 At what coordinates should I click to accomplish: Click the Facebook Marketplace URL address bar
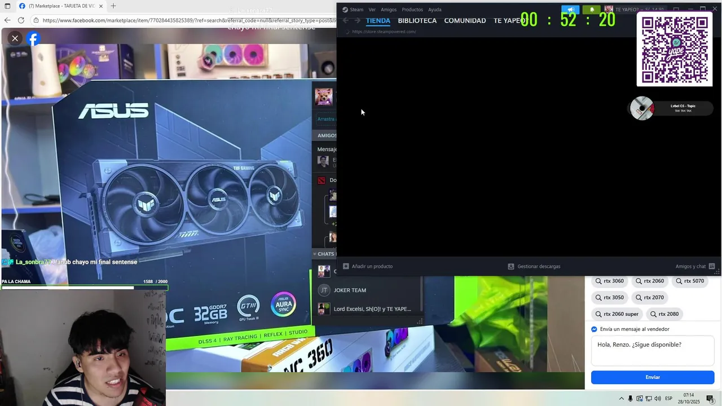pyautogui.click(x=186, y=20)
